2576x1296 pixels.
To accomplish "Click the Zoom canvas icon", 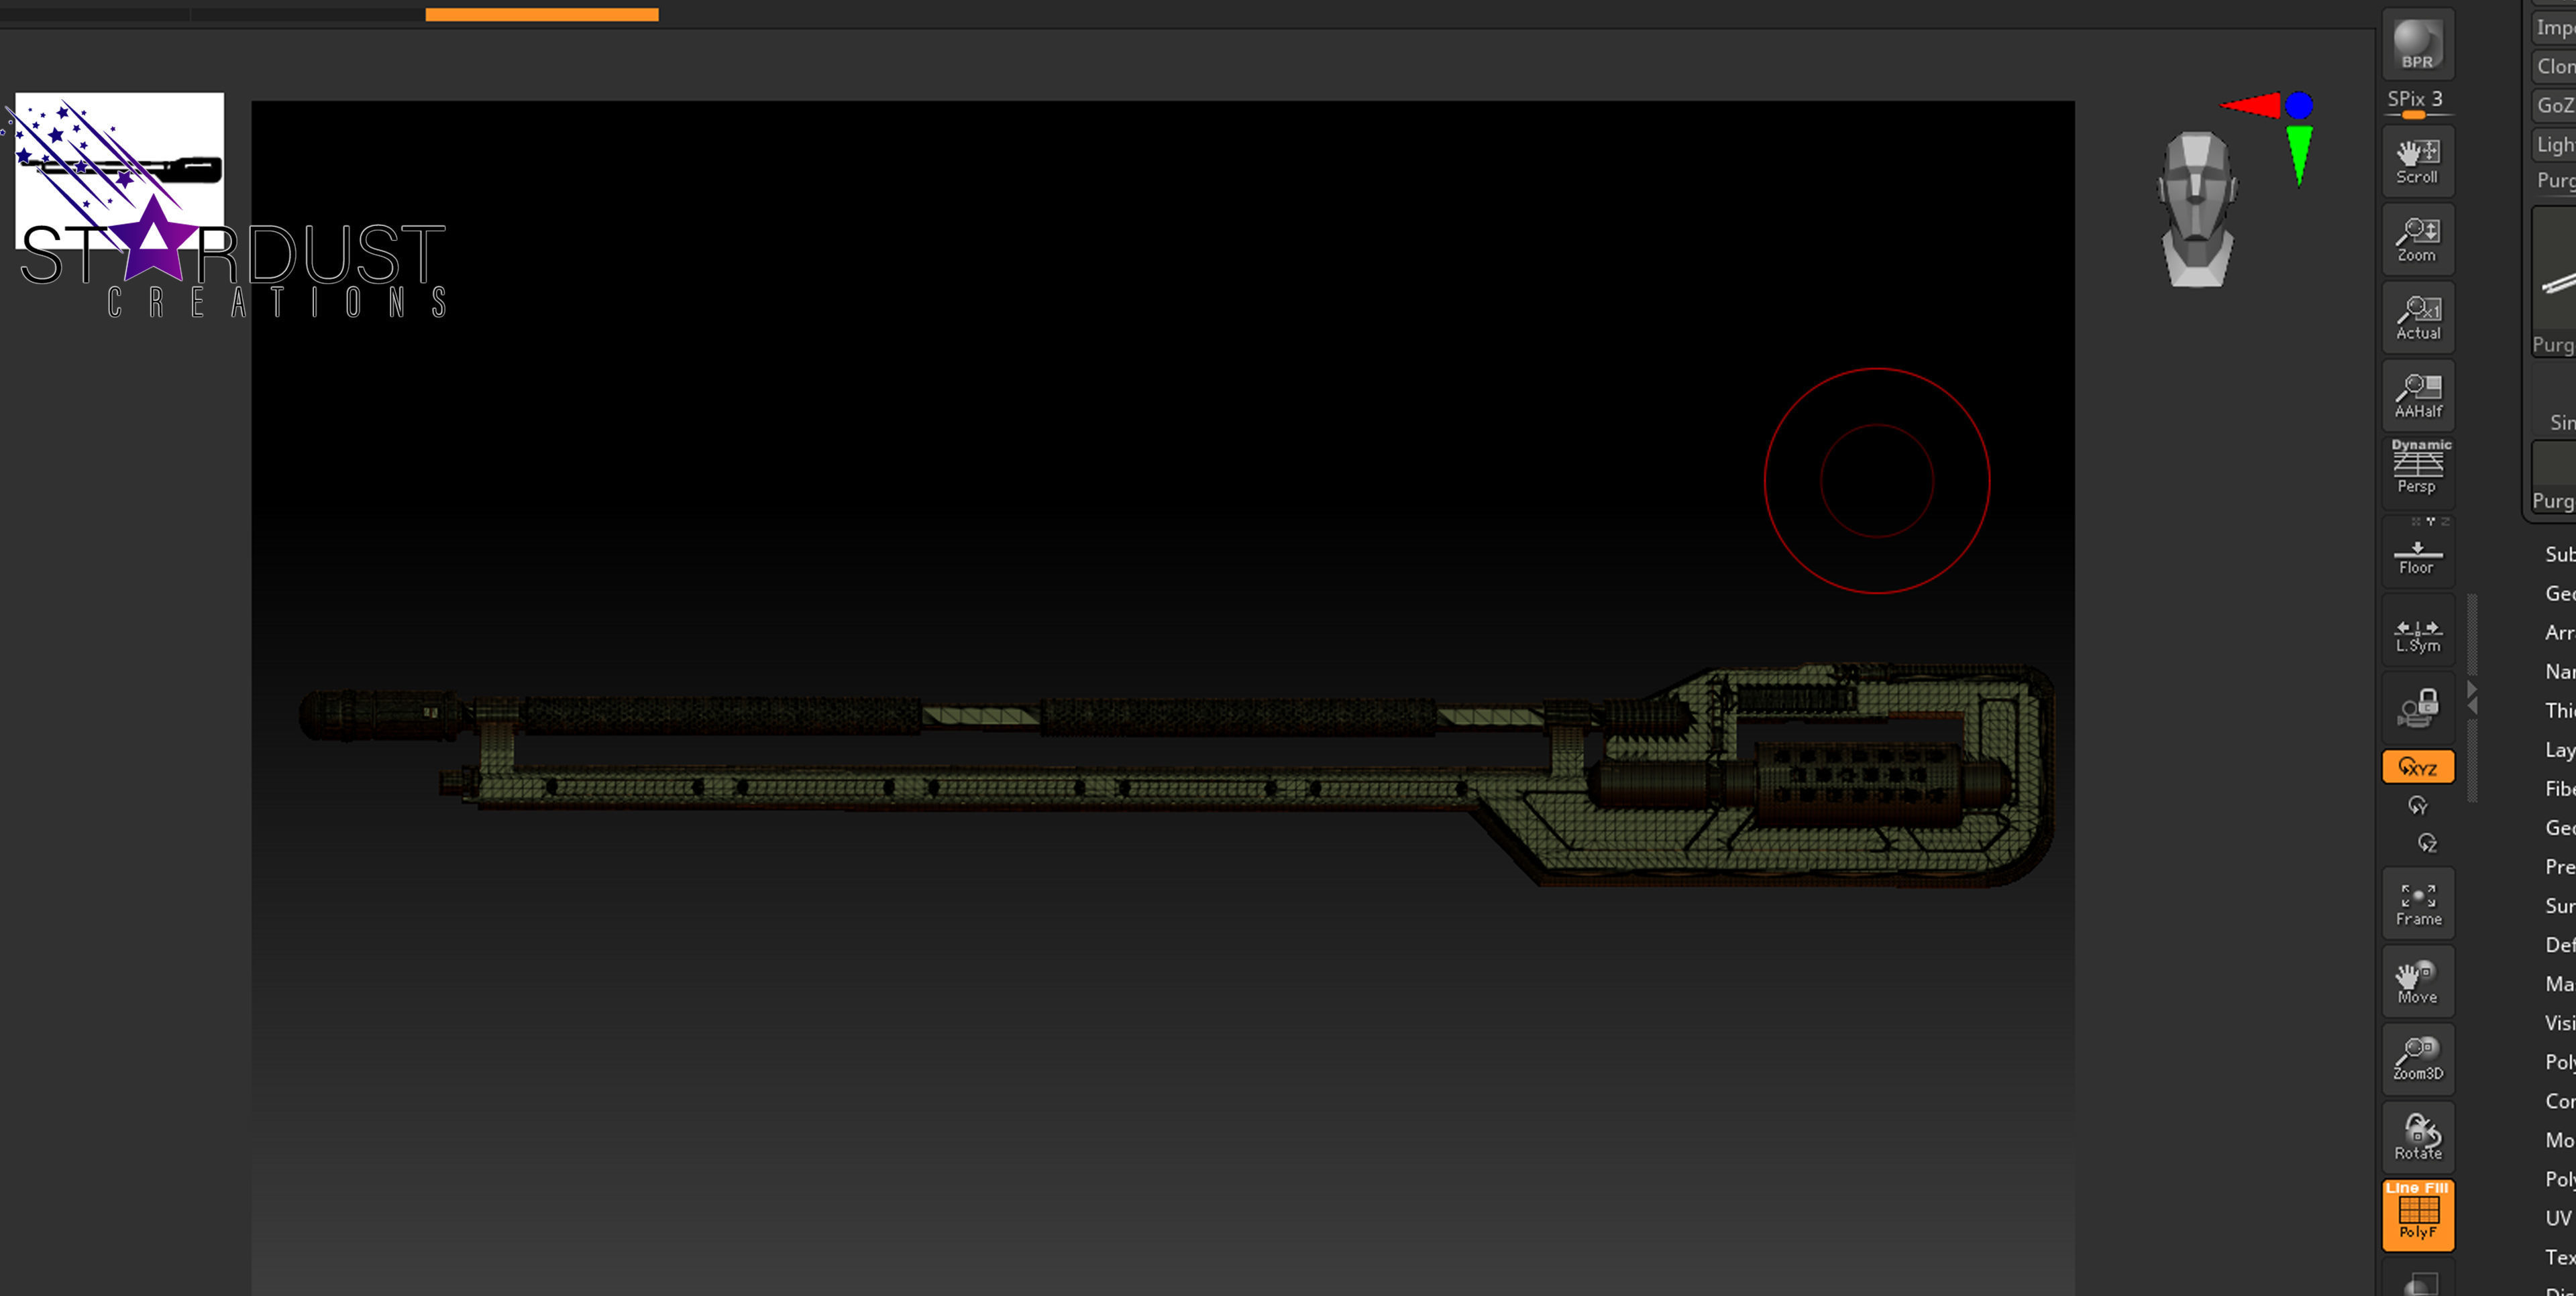I will [x=2417, y=240].
